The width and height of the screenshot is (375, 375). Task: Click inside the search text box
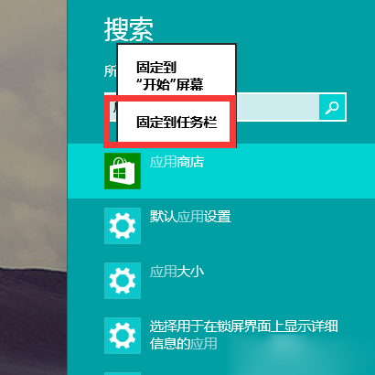click(x=277, y=107)
